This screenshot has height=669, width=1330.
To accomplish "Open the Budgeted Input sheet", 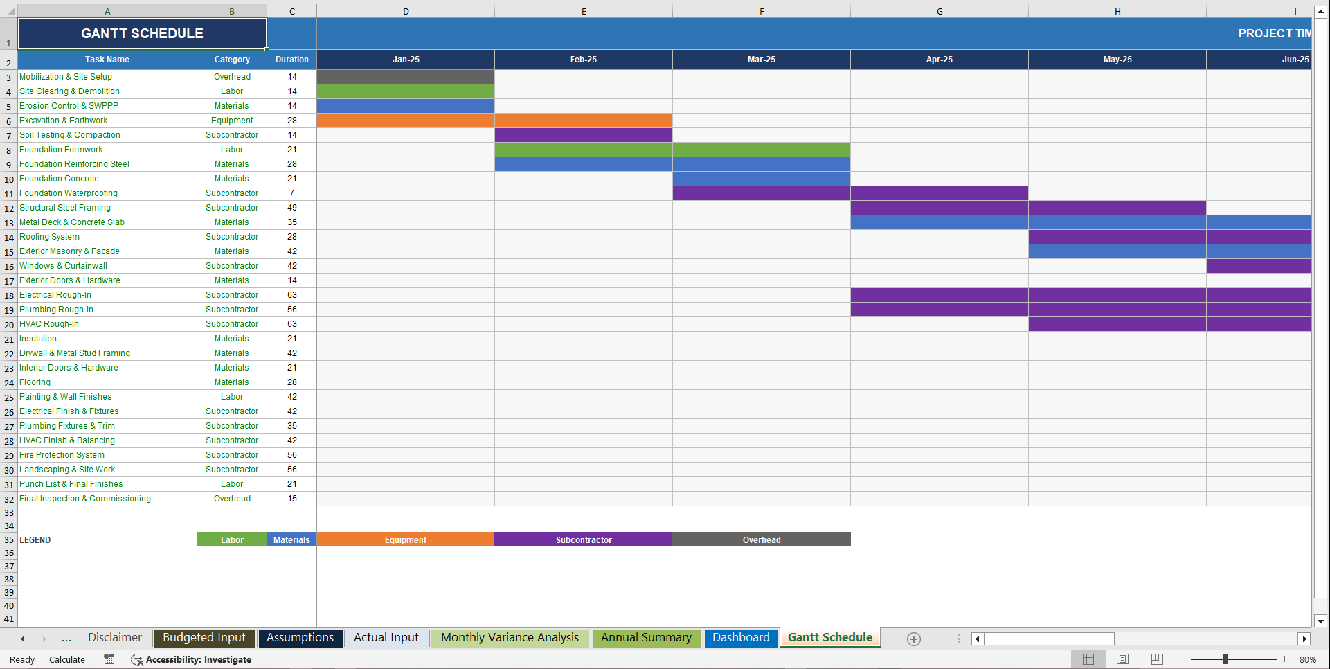I will tap(204, 637).
